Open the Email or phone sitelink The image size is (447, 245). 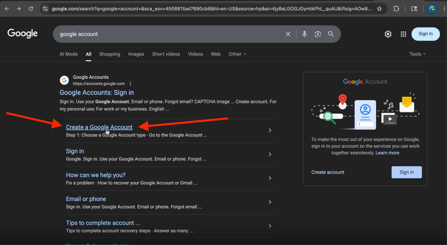click(86, 199)
